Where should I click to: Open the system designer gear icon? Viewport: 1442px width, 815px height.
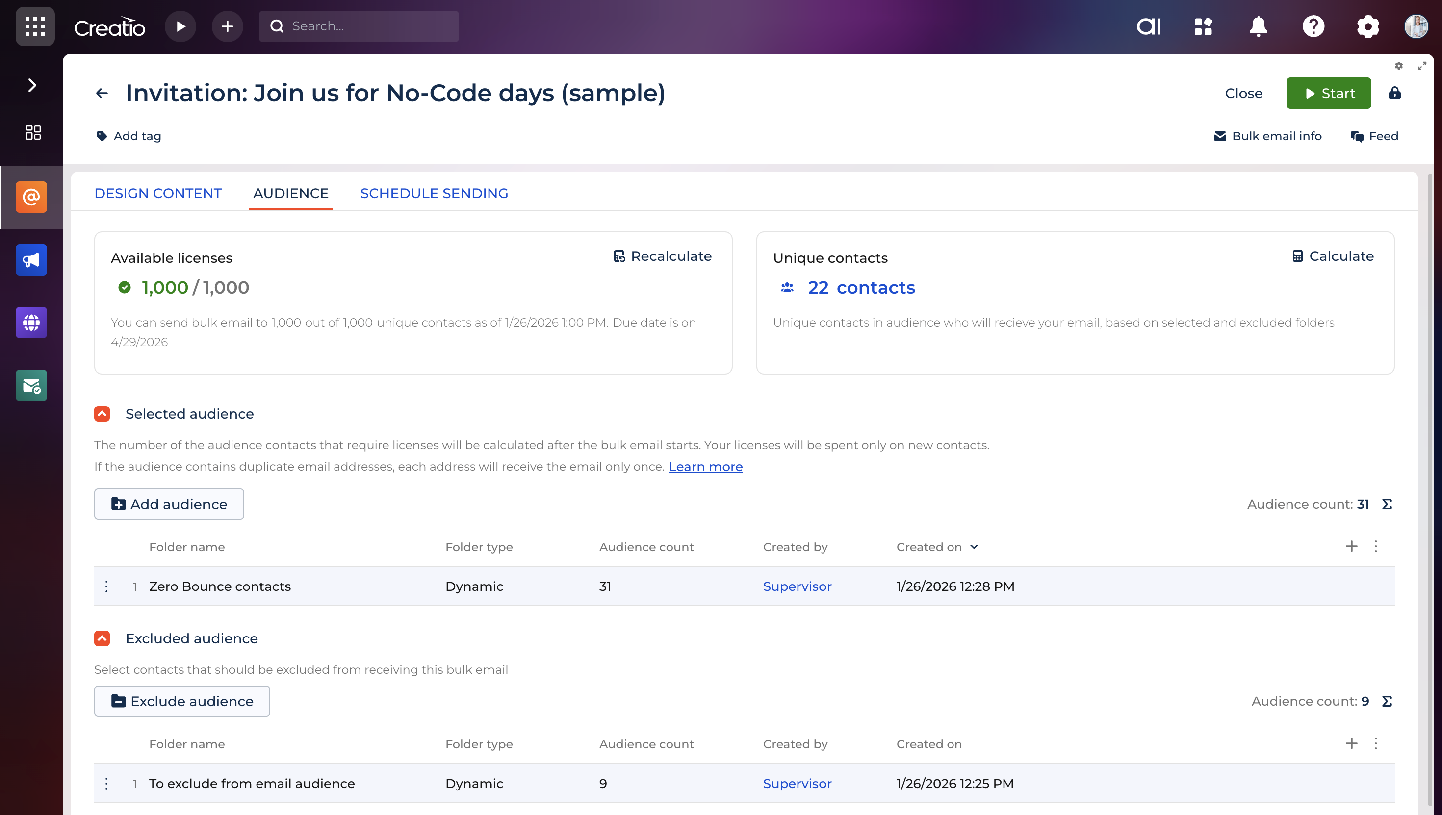(1367, 26)
